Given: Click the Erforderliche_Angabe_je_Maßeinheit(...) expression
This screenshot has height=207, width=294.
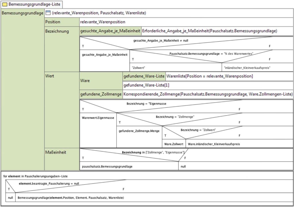Looking at the screenshot, I should (209, 31).
